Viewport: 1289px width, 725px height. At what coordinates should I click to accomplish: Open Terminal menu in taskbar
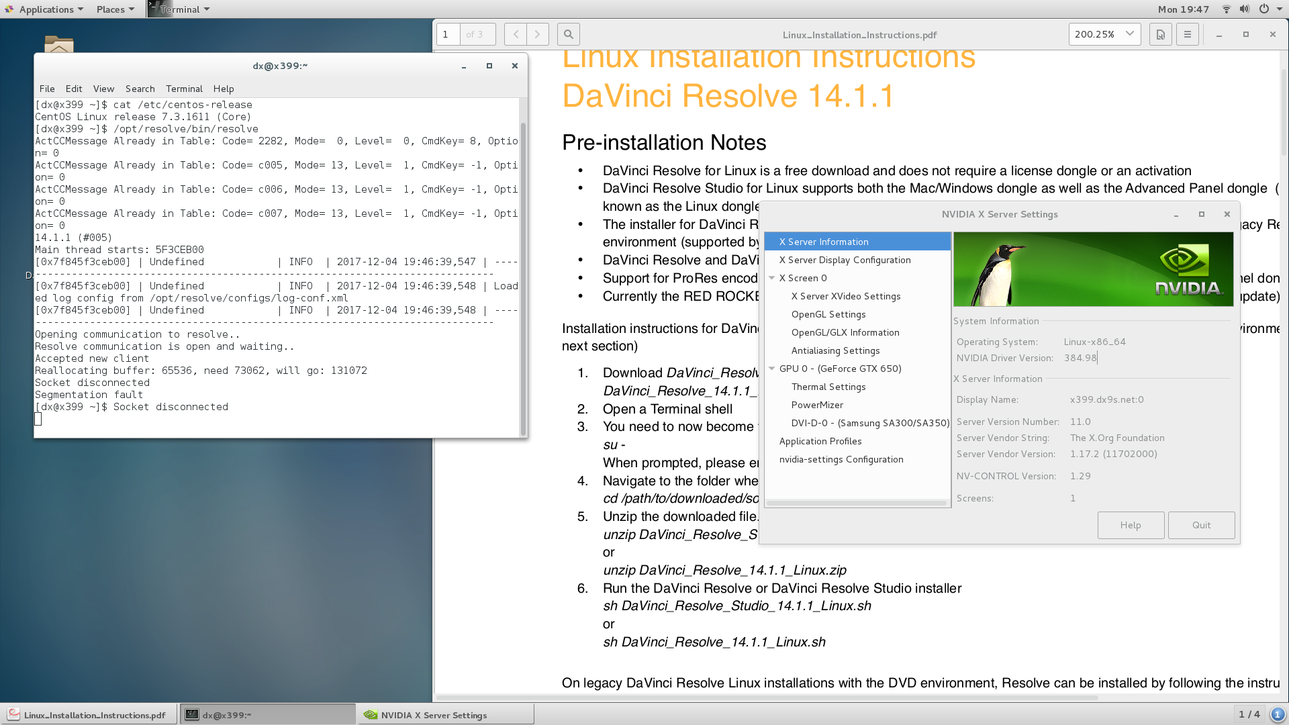[175, 9]
